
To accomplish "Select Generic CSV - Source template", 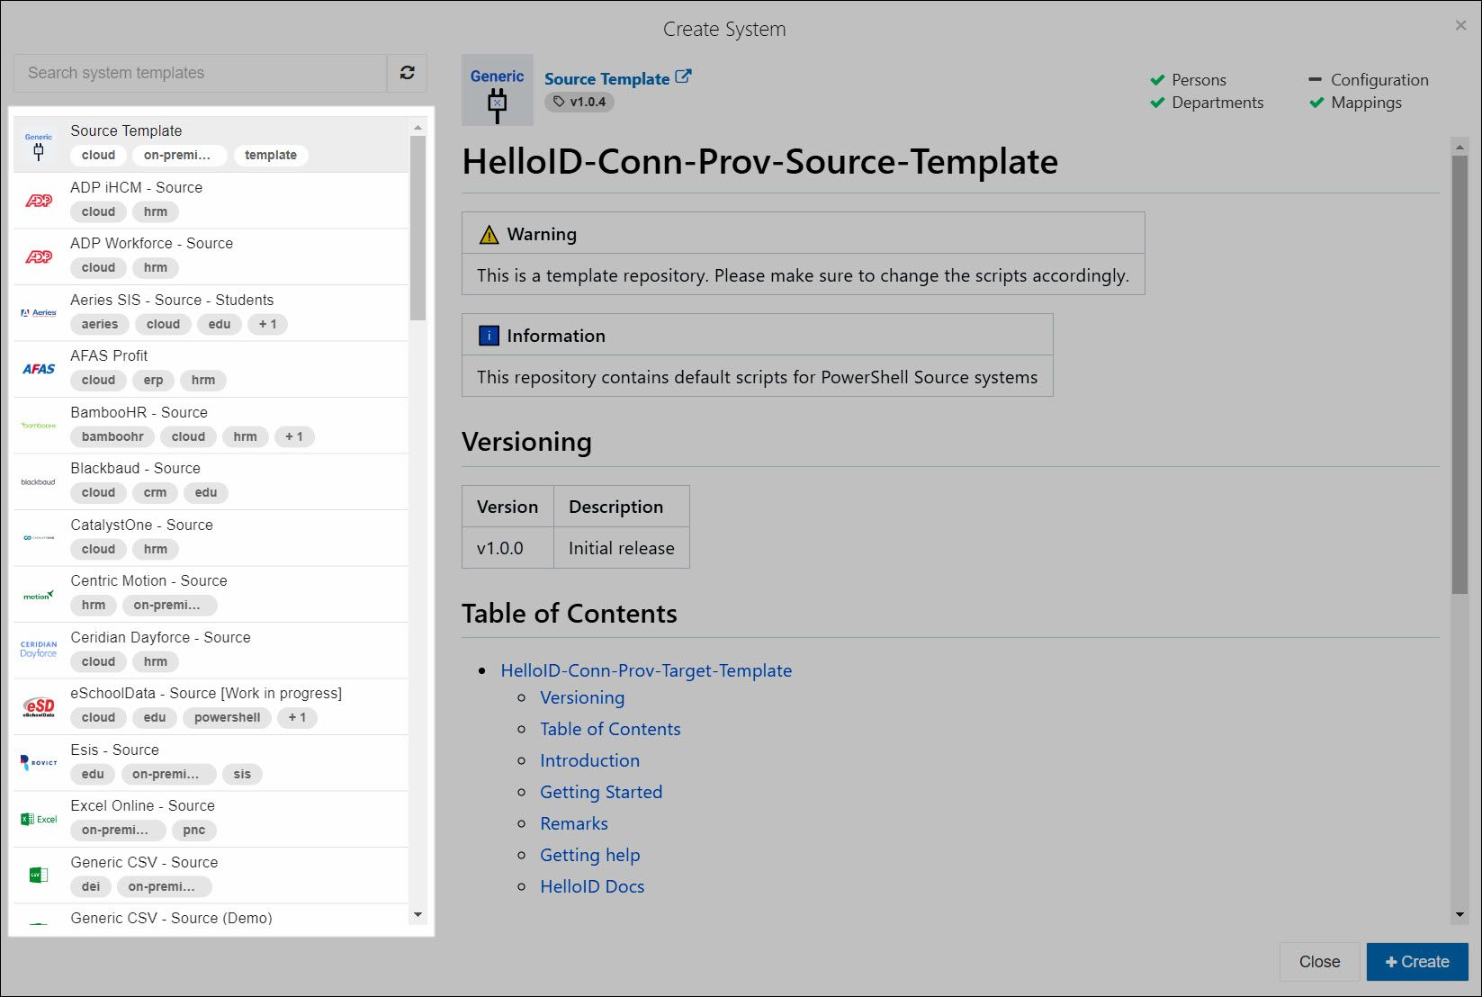I will [211, 876].
